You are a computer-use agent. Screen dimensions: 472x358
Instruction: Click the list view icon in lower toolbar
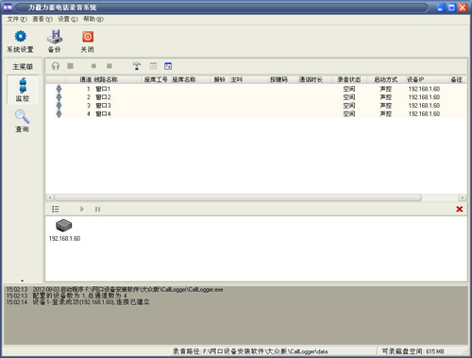pos(56,209)
